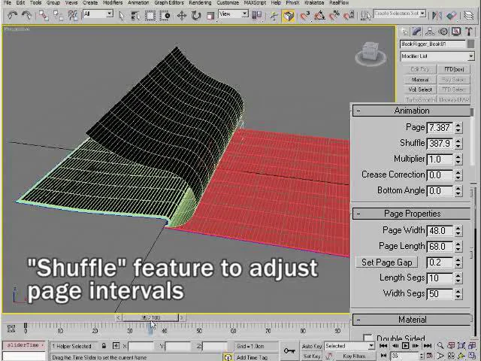The height and width of the screenshot is (361, 481).
Task: Toggle Auto Key animation mode
Action: coord(311,347)
